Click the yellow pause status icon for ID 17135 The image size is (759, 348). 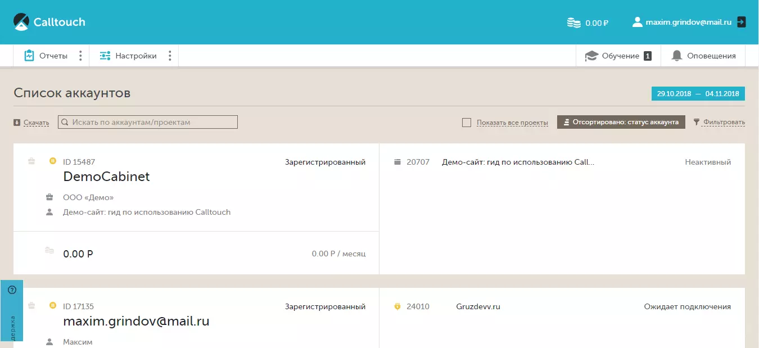(53, 306)
